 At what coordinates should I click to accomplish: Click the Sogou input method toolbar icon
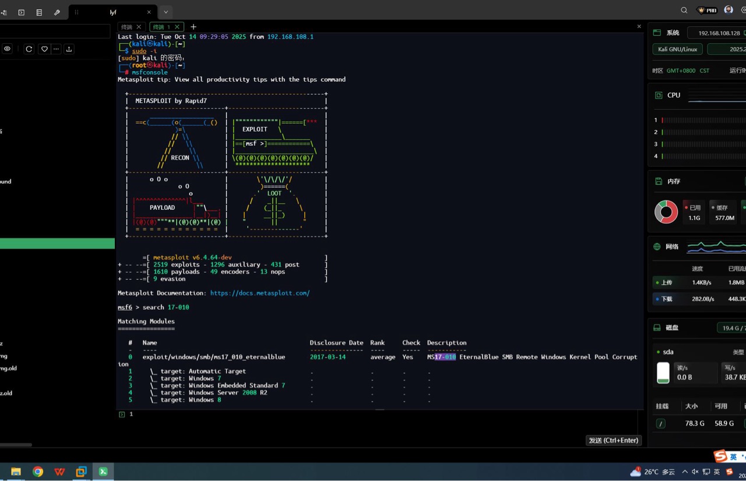(721, 457)
